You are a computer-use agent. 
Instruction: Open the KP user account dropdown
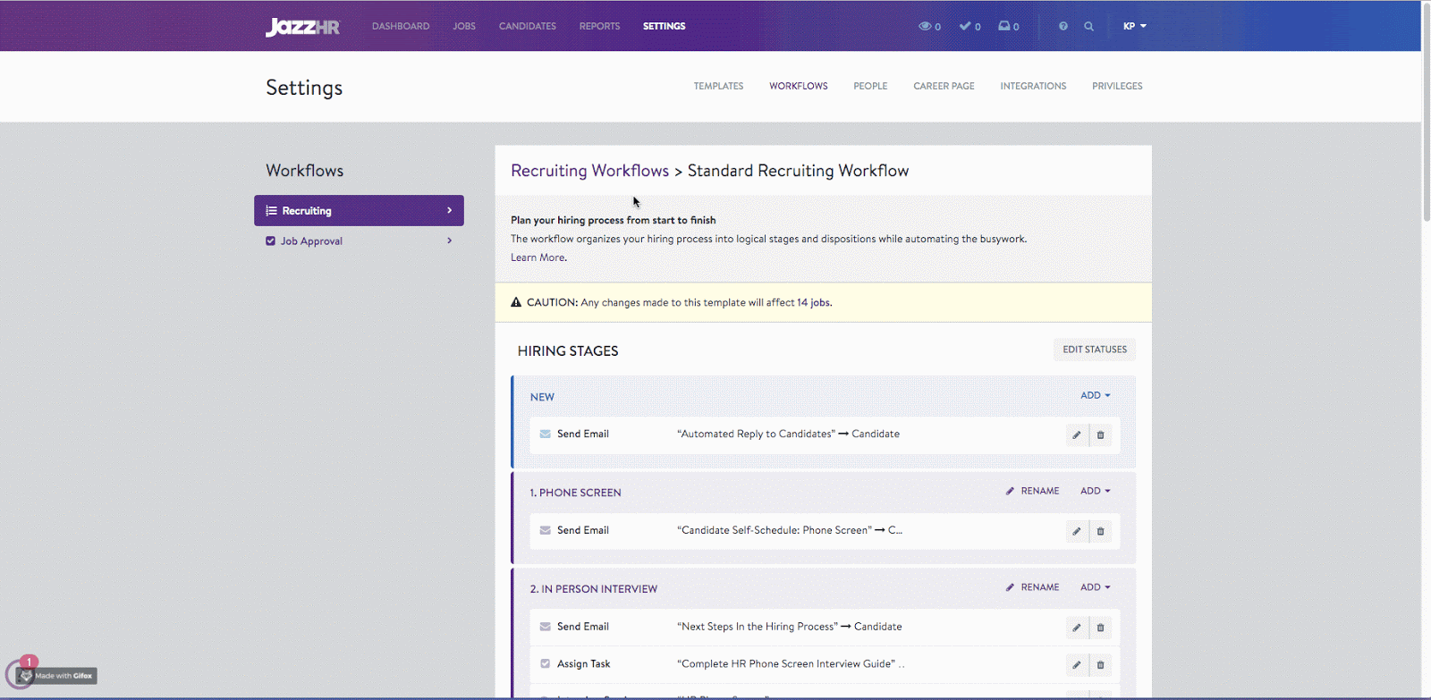point(1134,26)
